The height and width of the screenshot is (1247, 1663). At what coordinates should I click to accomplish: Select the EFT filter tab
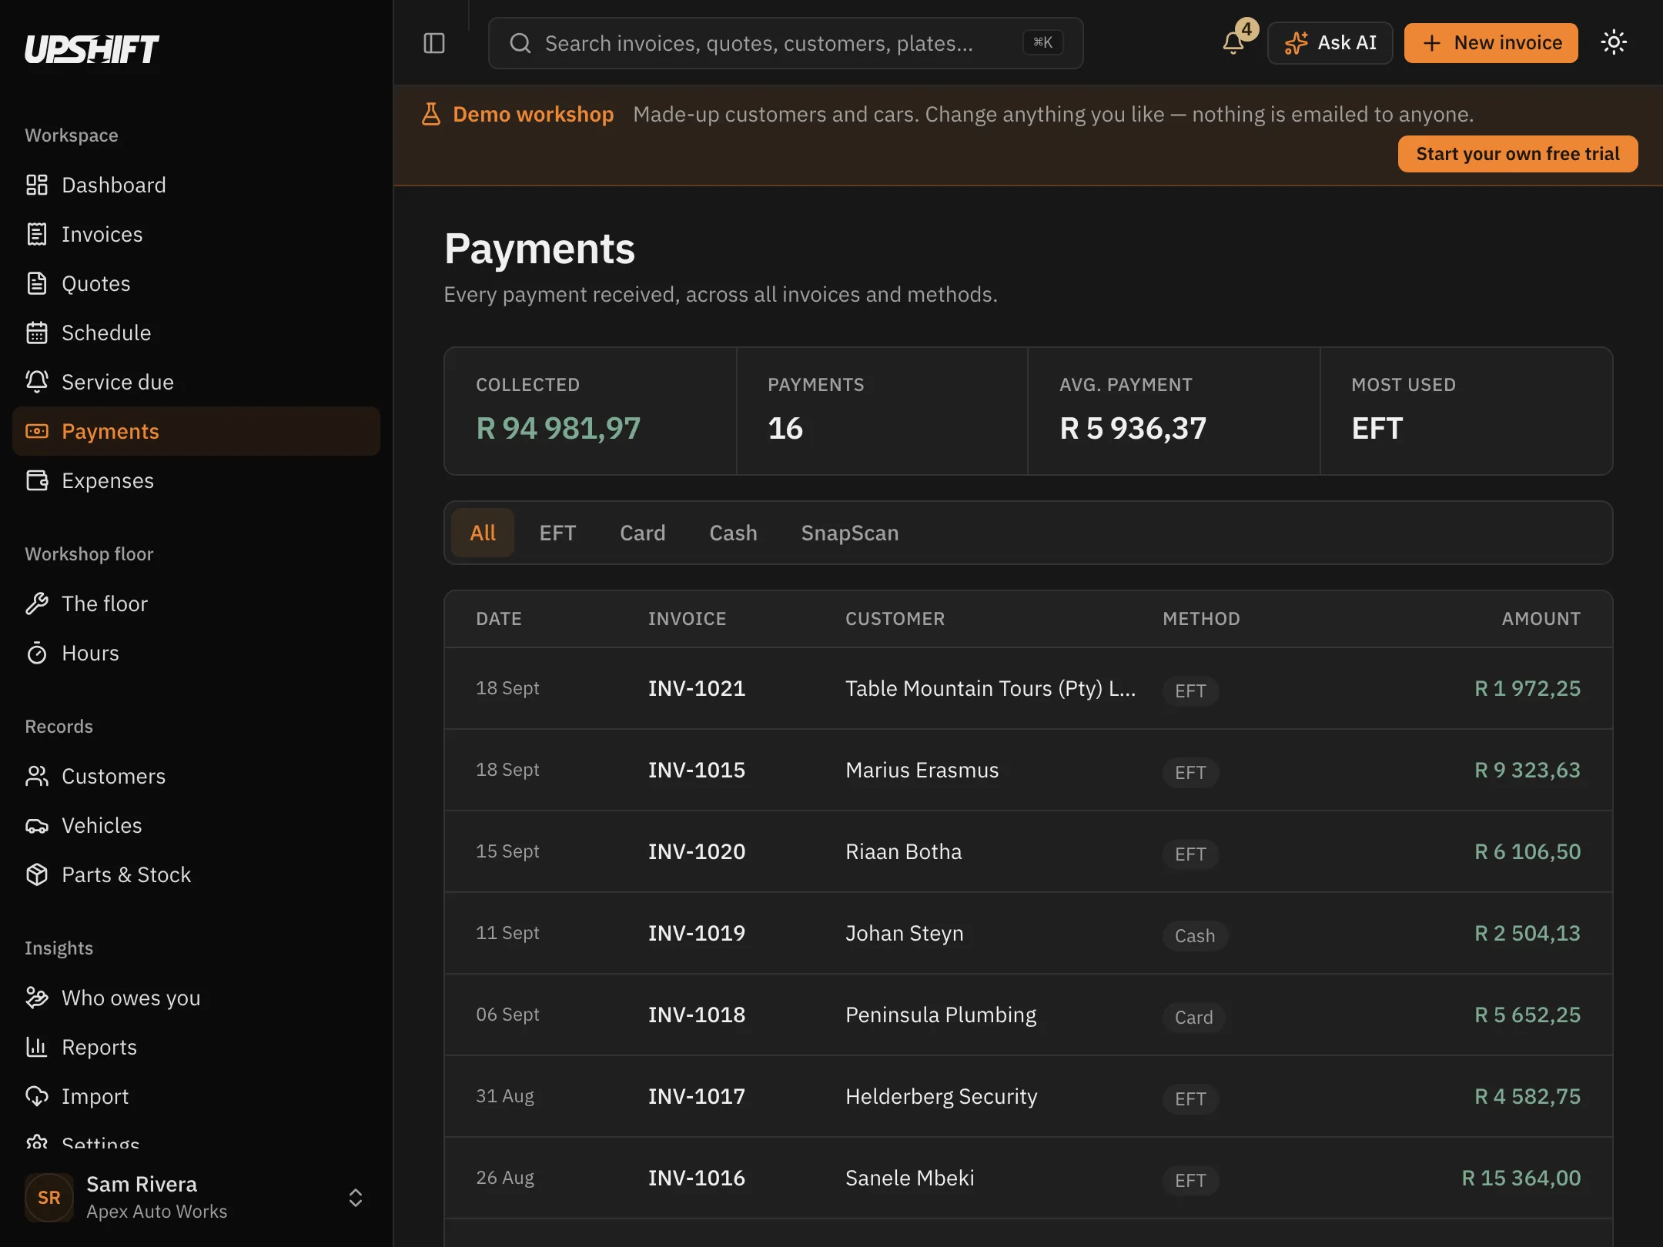tap(557, 533)
